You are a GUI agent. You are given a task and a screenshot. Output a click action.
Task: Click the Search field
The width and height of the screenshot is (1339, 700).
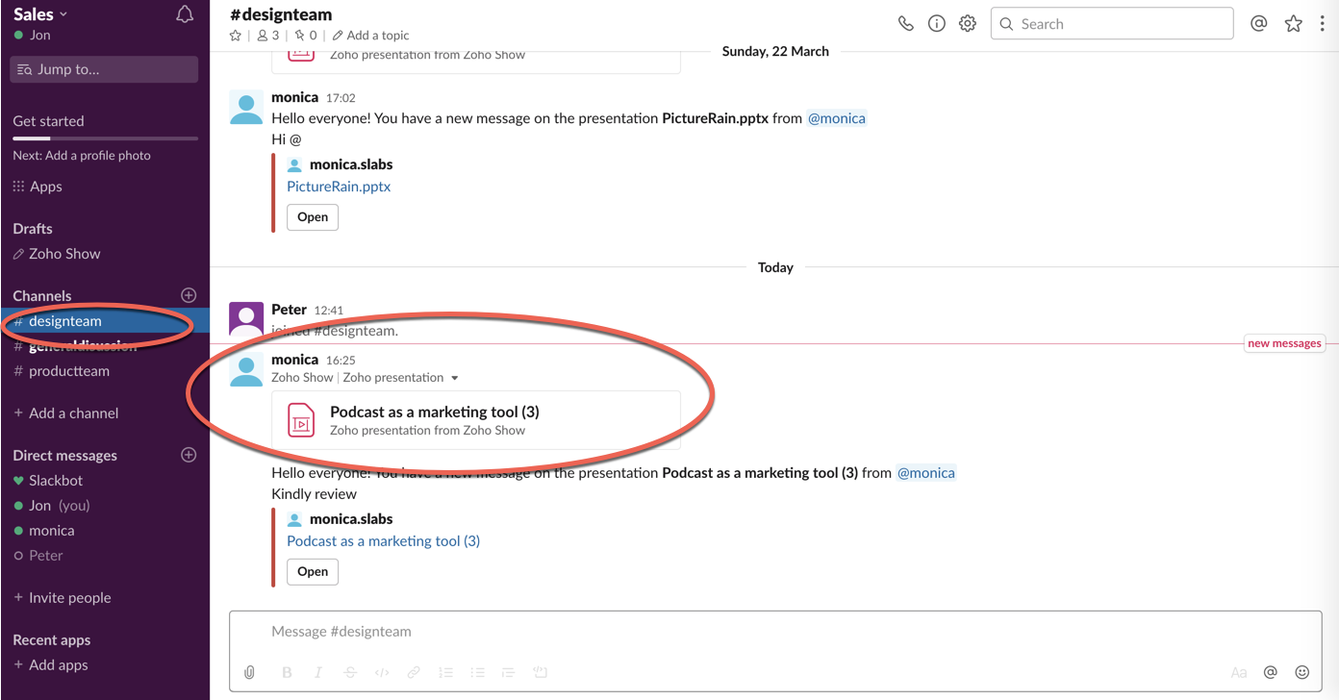1112,24
